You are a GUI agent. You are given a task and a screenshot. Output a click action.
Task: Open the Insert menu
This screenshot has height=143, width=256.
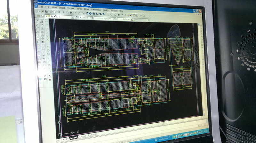coord(62,8)
